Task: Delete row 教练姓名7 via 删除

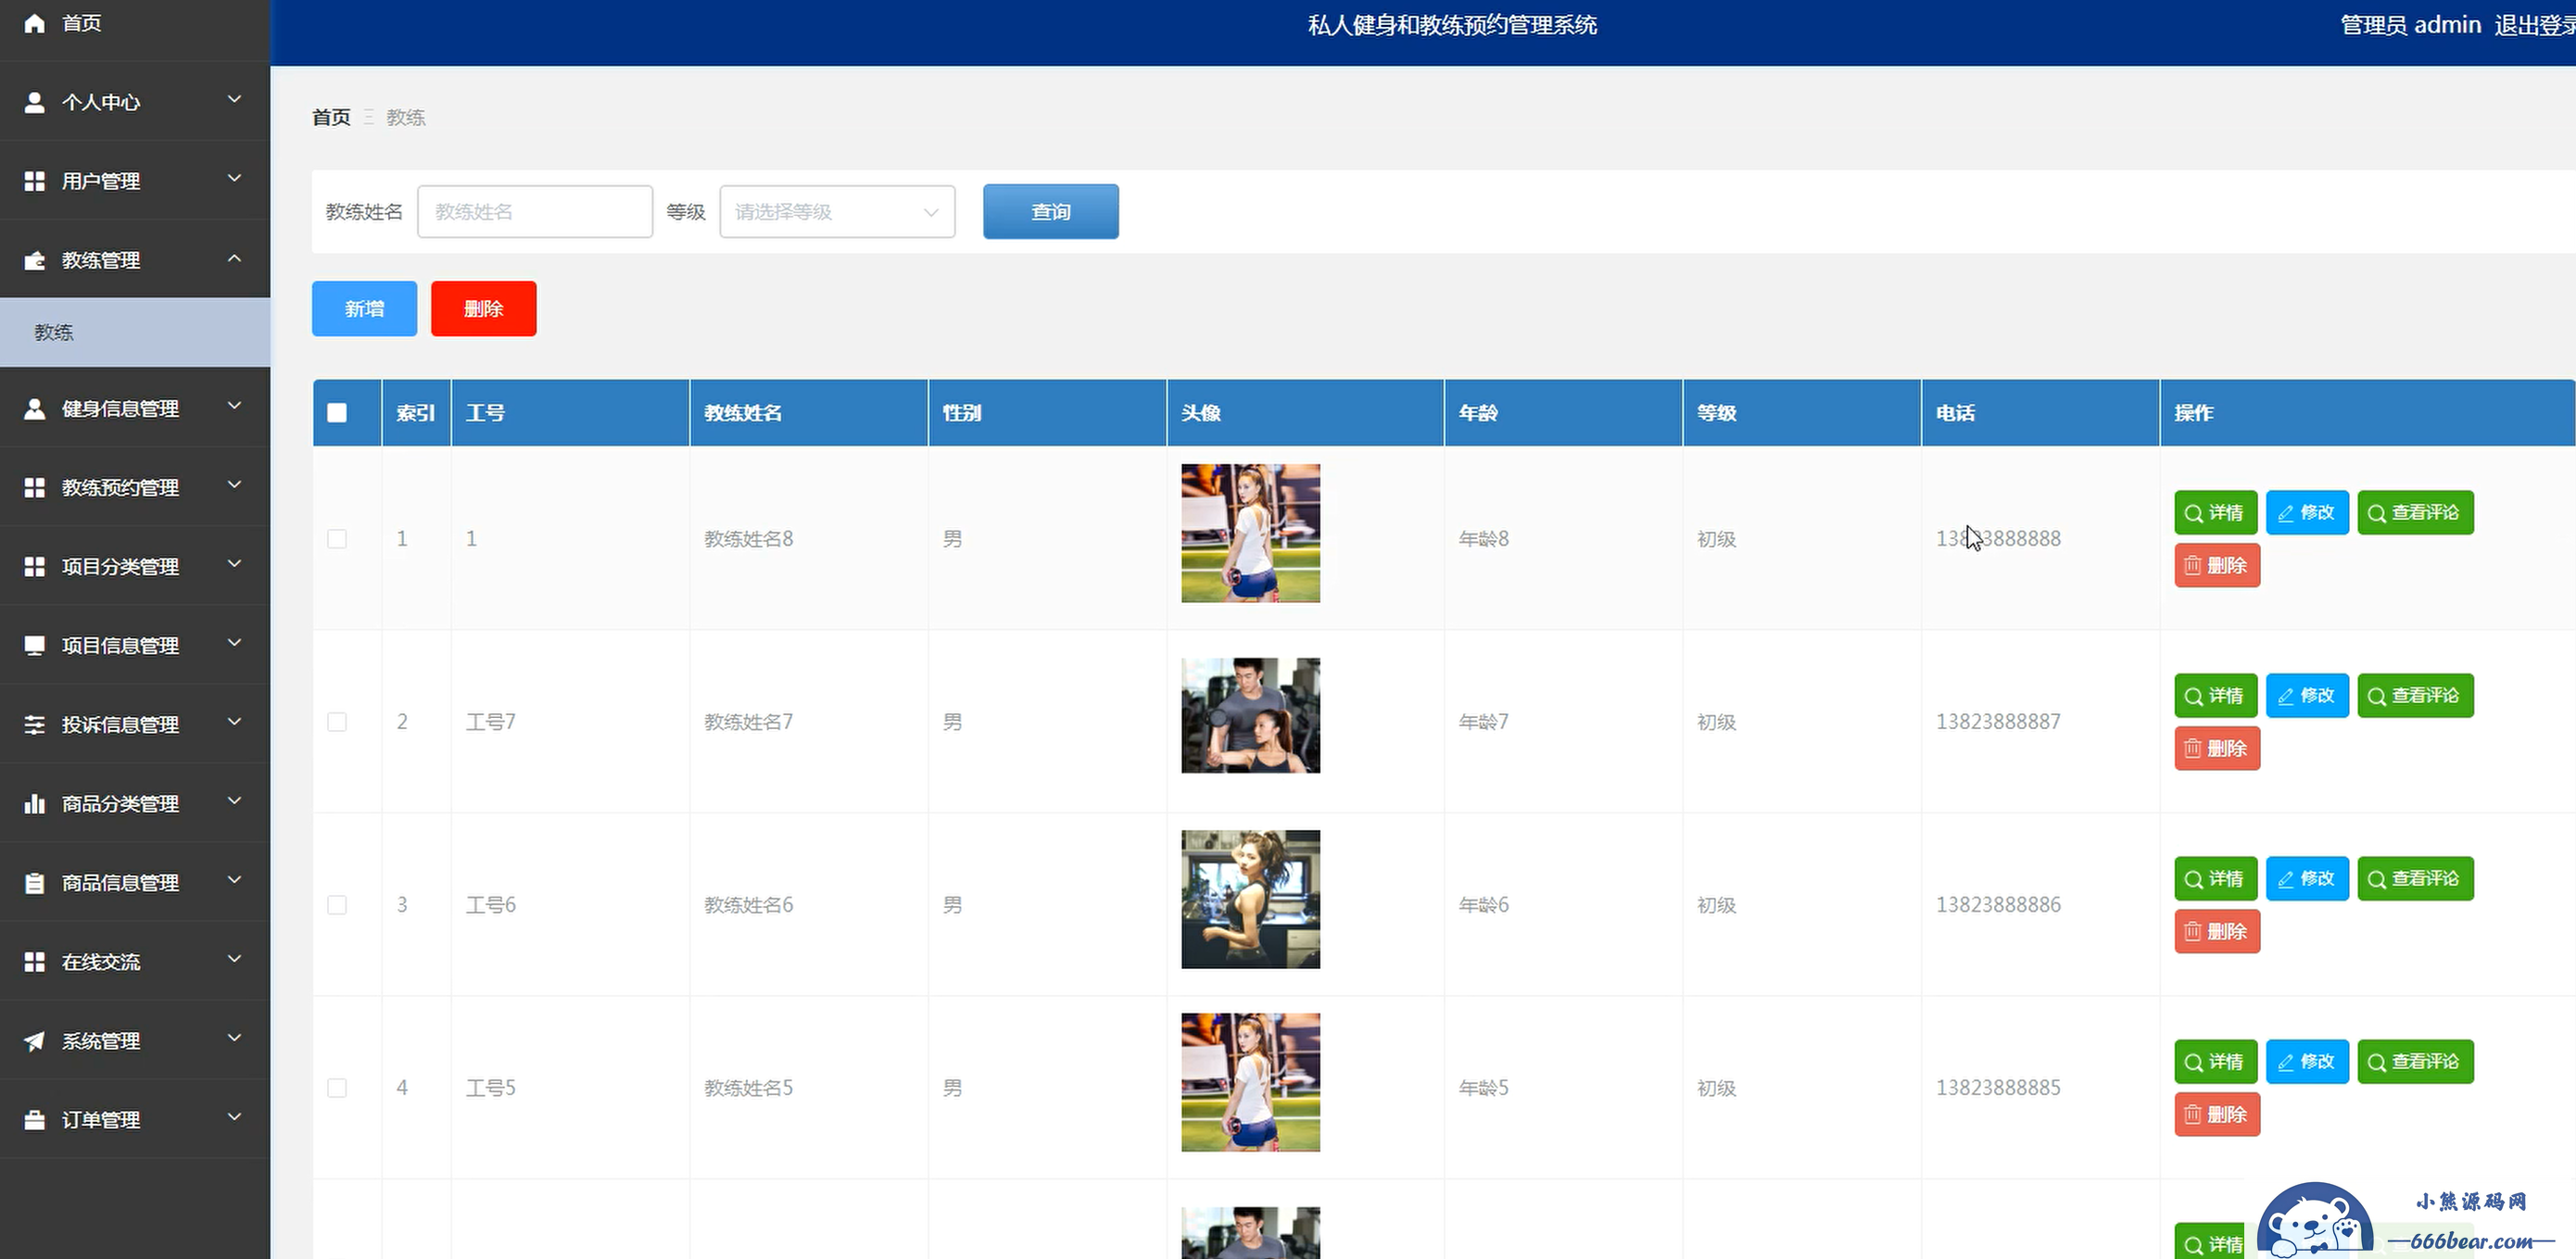Action: tap(2217, 748)
